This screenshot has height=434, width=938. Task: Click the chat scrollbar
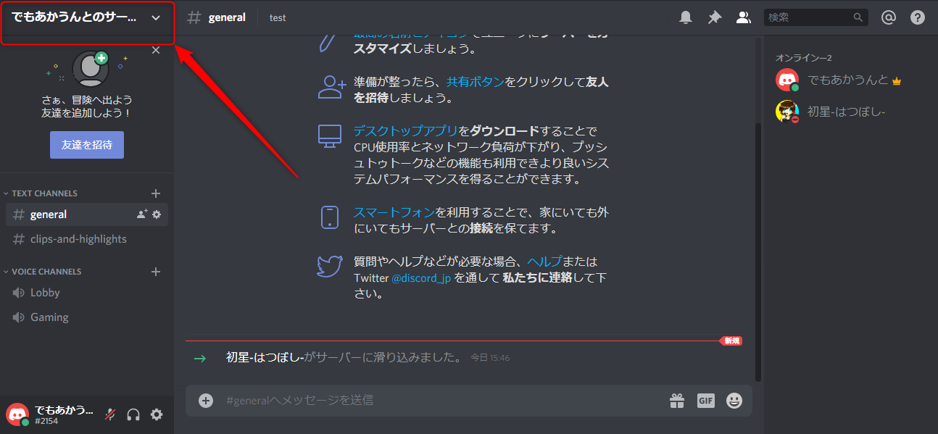(759, 252)
